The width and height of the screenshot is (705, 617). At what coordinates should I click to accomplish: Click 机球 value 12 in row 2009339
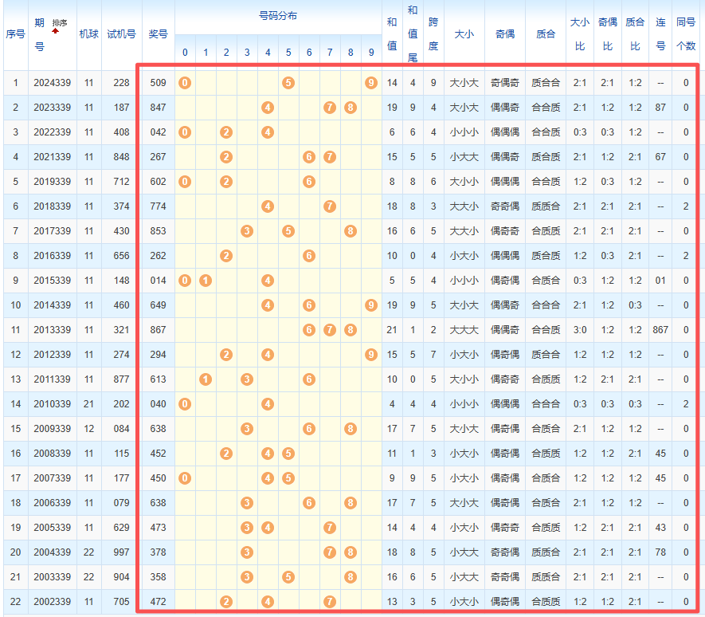[89, 429]
